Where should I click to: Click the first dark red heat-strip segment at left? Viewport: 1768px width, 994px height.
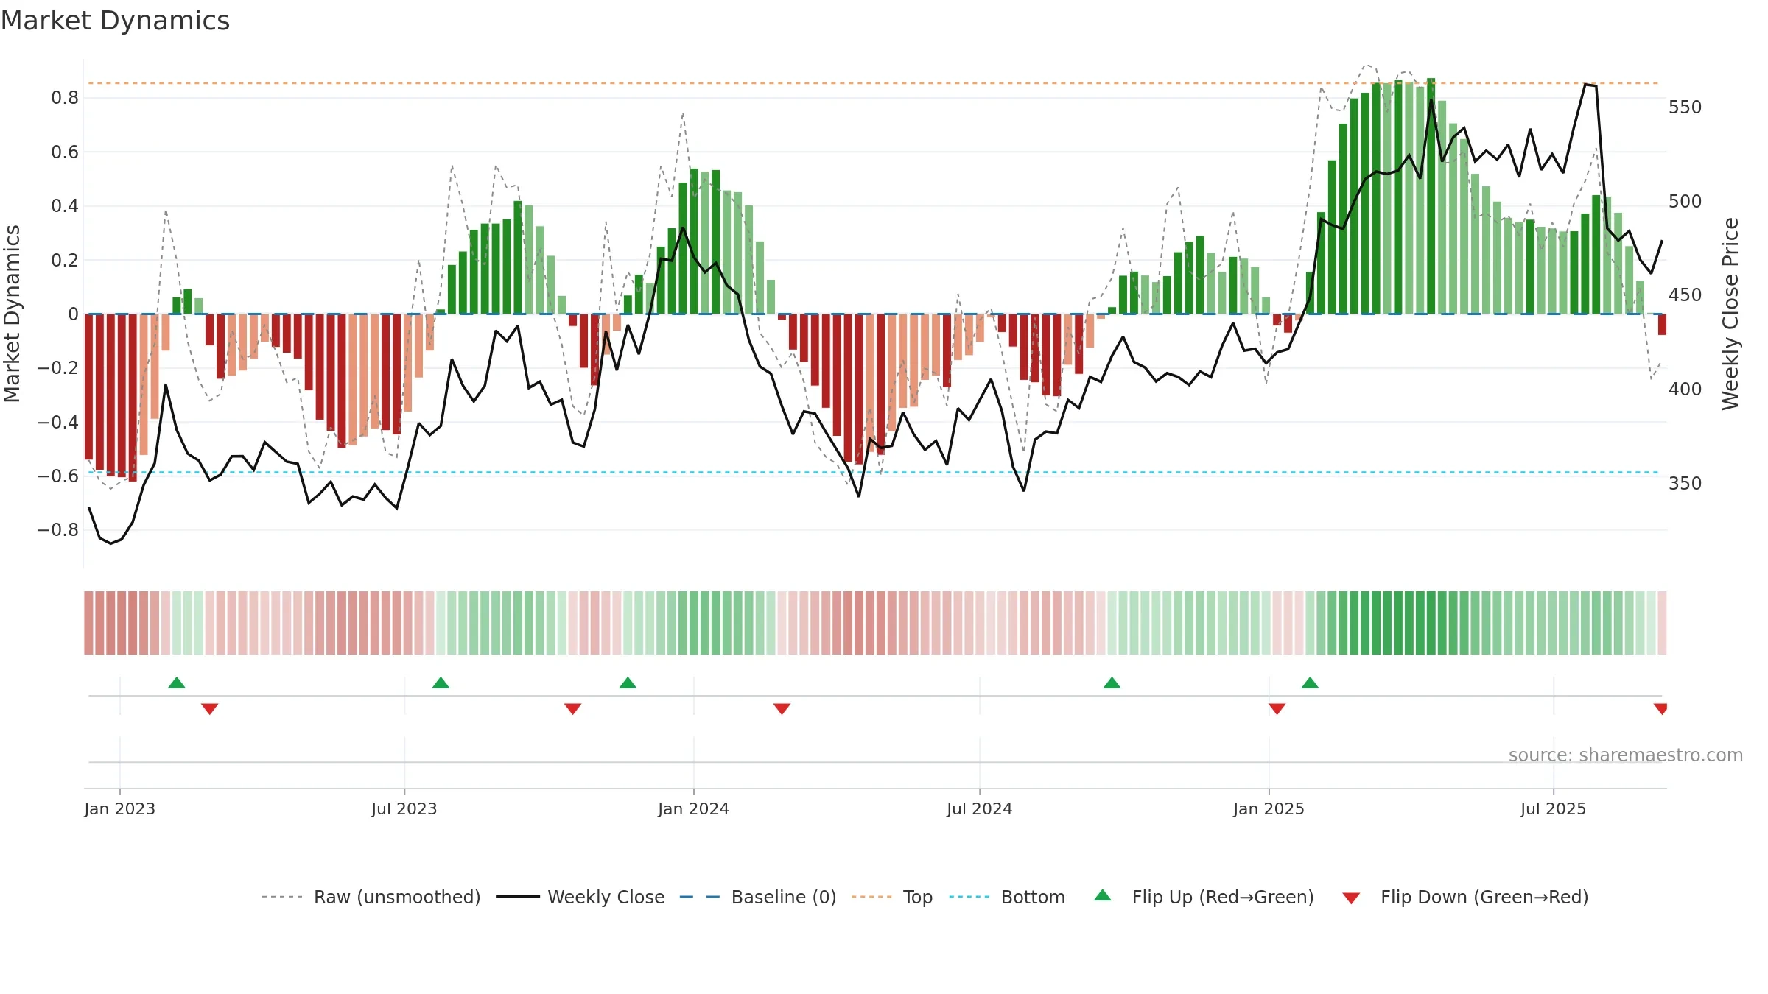point(88,623)
